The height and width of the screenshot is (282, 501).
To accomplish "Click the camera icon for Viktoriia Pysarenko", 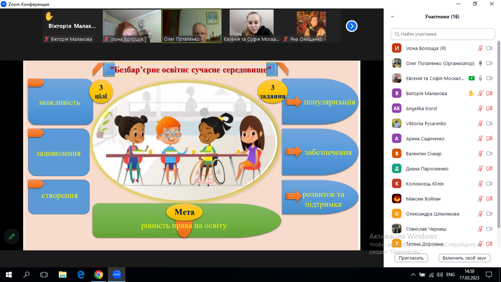I will pyautogui.click(x=489, y=123).
